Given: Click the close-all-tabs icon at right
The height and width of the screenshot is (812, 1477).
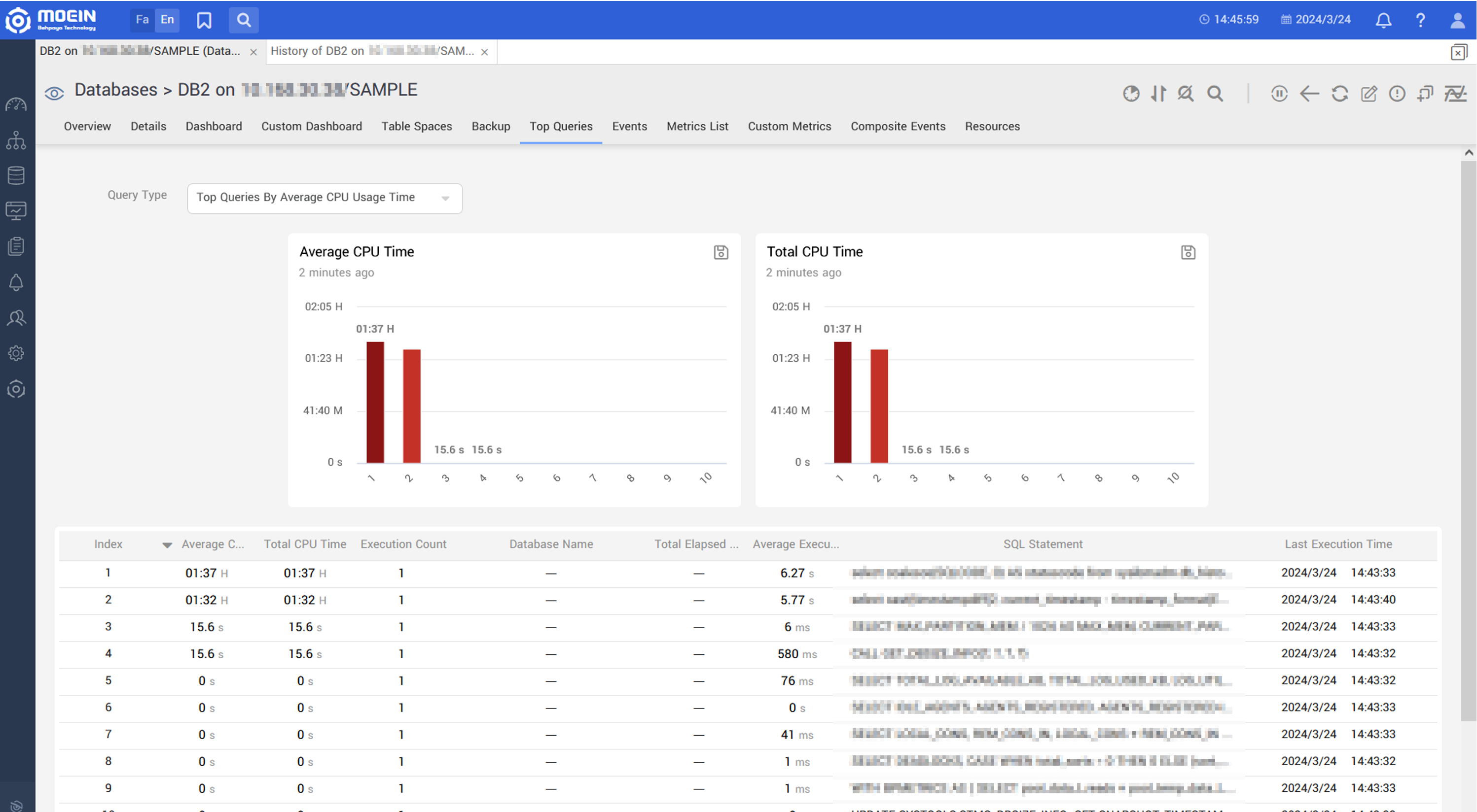Looking at the screenshot, I should tap(1459, 52).
